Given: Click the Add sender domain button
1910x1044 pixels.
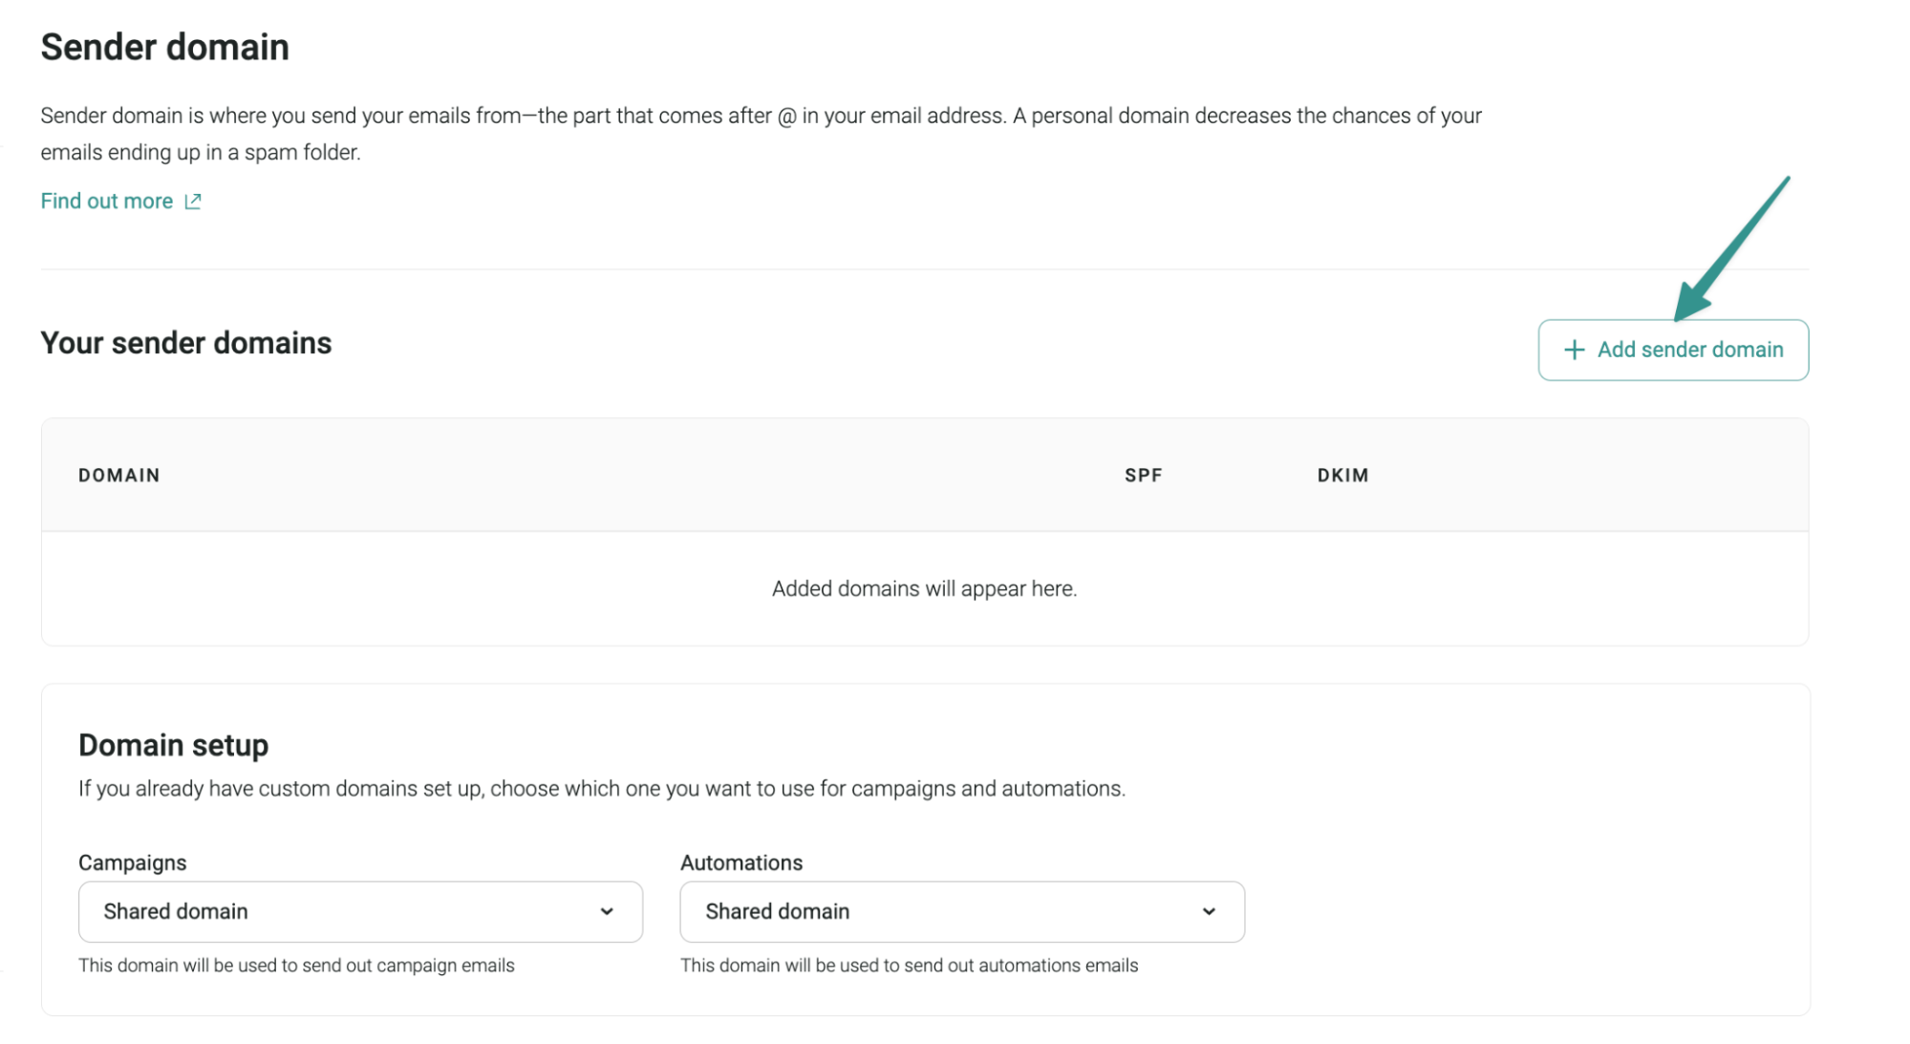Looking at the screenshot, I should click(1673, 350).
